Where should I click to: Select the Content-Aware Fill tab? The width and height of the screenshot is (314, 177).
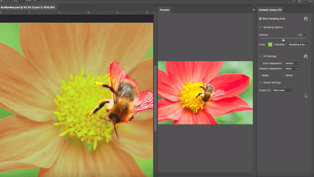[x=270, y=10]
